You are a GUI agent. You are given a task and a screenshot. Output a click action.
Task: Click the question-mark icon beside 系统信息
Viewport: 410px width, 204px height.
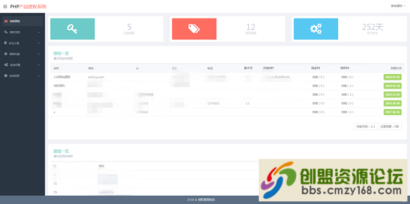click(x=6, y=75)
